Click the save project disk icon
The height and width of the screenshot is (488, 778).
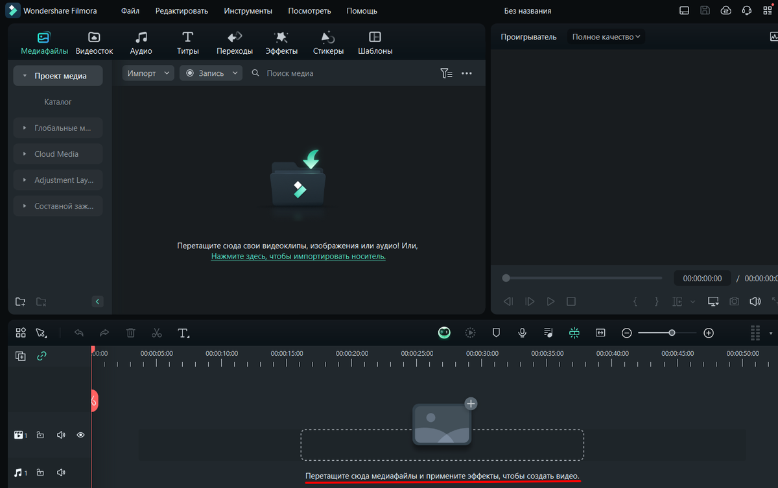[705, 10]
